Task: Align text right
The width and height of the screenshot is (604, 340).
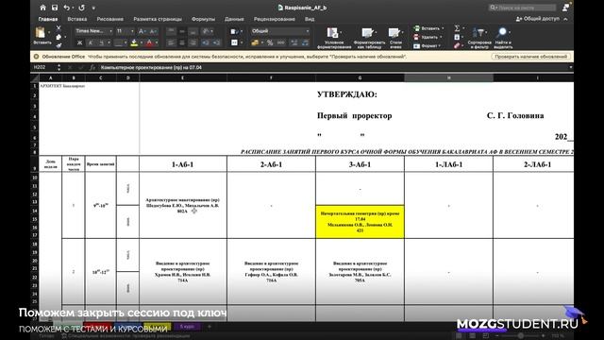Action: pos(193,42)
